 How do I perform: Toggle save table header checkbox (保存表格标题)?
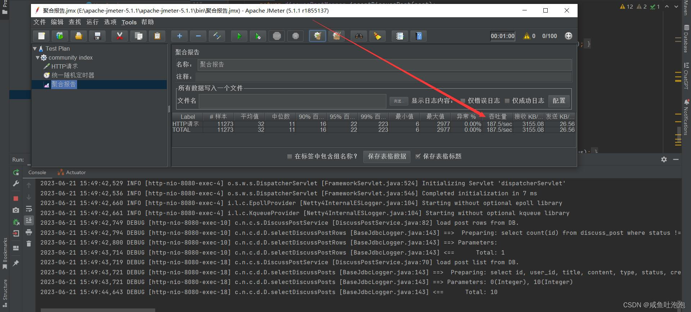click(x=418, y=157)
